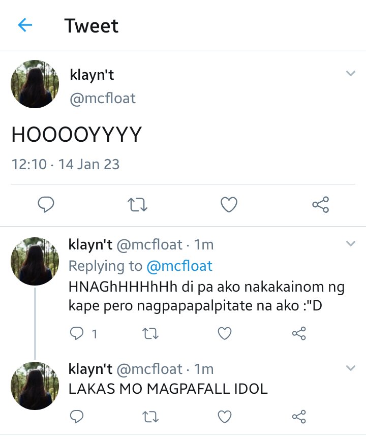
Task: Reply to LAKAS MO MAGPAFALL IDOL tweet
Action: [76, 417]
